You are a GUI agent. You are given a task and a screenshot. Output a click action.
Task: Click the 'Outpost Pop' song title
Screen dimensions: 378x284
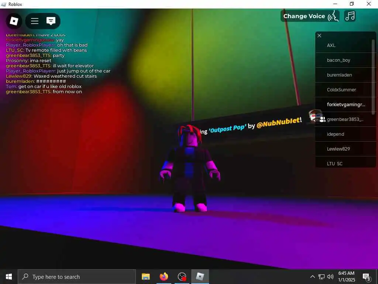[x=227, y=128]
